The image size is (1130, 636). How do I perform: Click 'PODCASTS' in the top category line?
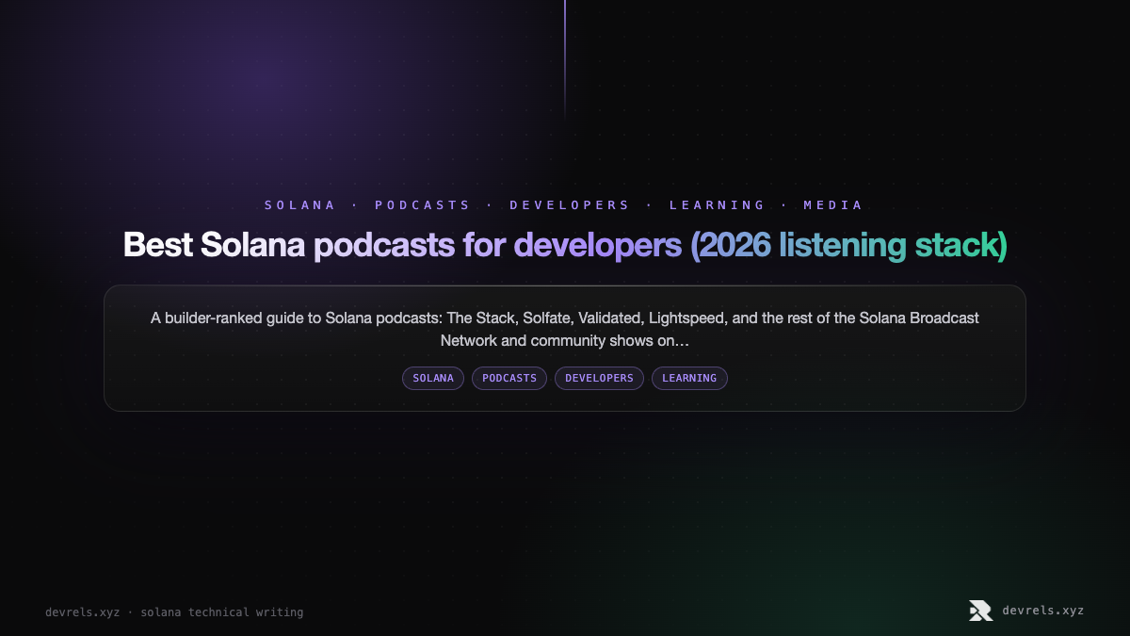click(423, 204)
